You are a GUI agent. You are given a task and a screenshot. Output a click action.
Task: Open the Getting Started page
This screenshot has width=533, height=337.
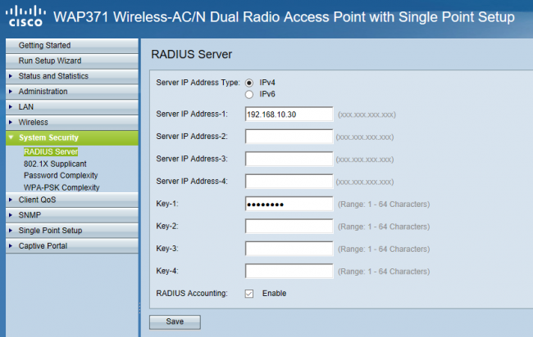coord(72,46)
